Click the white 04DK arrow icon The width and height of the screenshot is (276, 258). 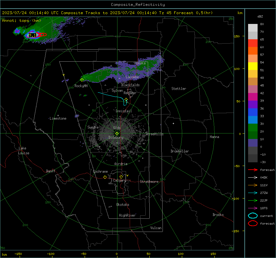253,177
